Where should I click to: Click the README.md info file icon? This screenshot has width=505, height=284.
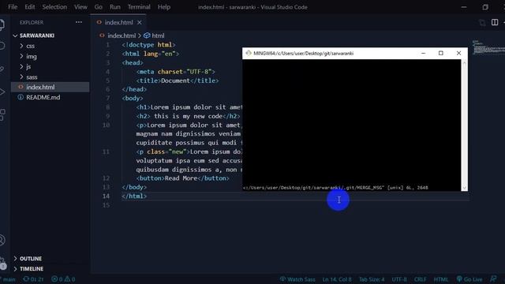tap(21, 97)
